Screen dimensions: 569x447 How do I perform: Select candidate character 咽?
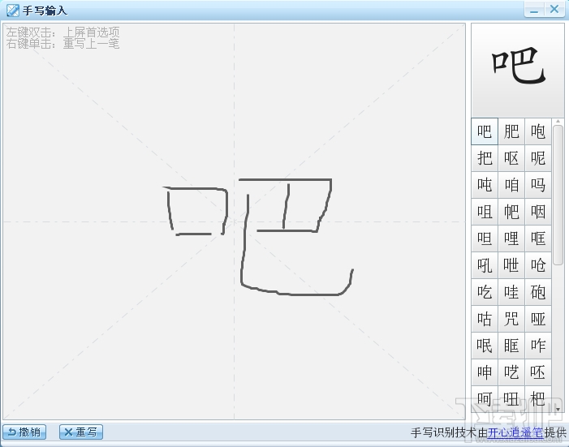point(538,212)
